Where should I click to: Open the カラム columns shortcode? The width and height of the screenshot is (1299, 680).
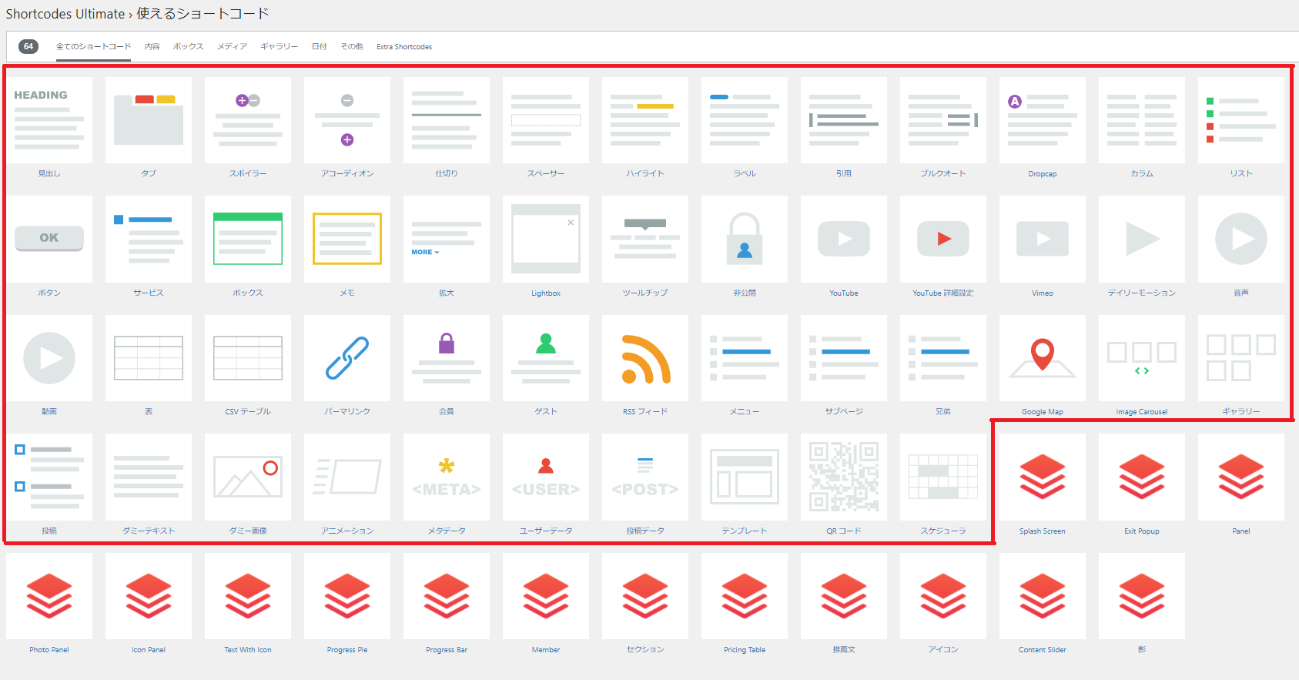[x=1142, y=120]
